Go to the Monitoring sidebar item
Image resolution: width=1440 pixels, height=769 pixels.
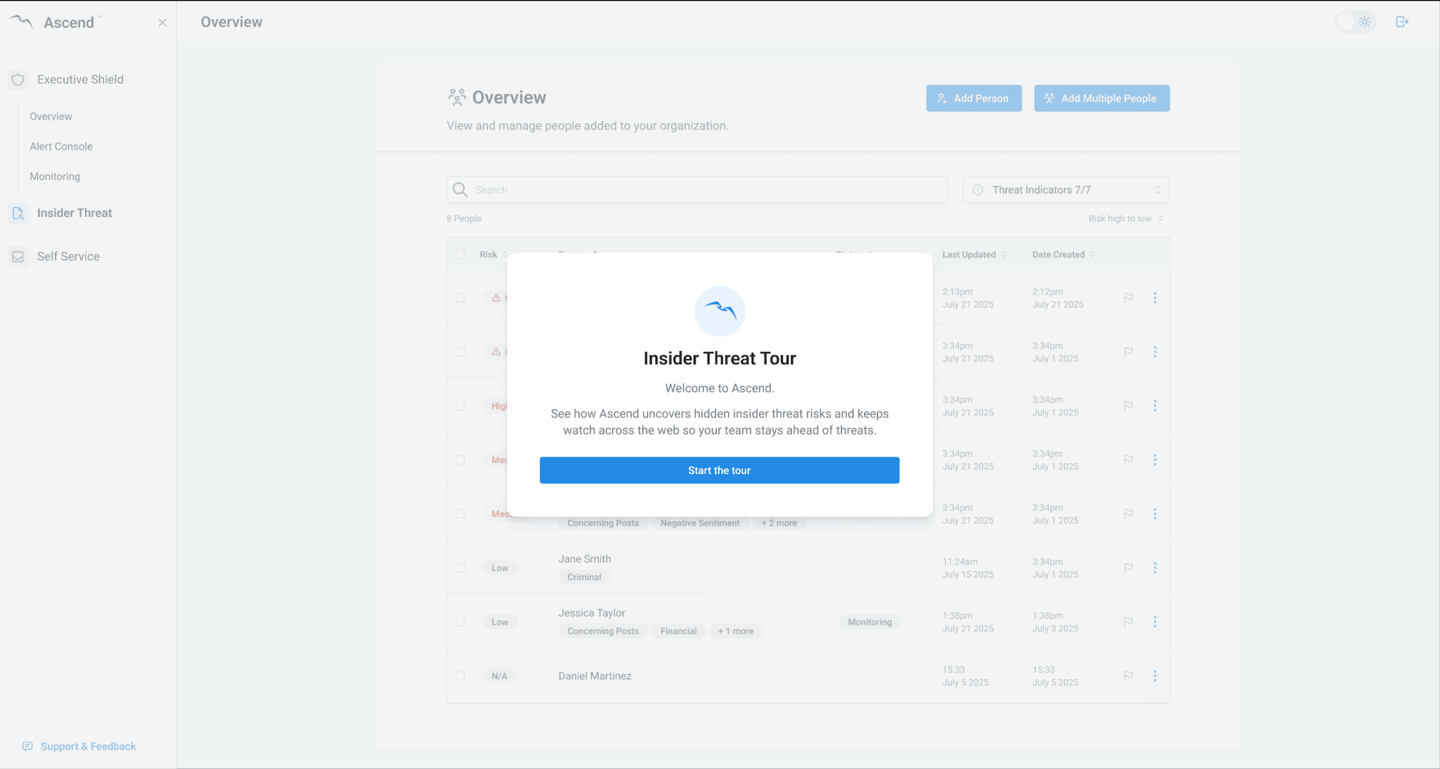click(55, 177)
